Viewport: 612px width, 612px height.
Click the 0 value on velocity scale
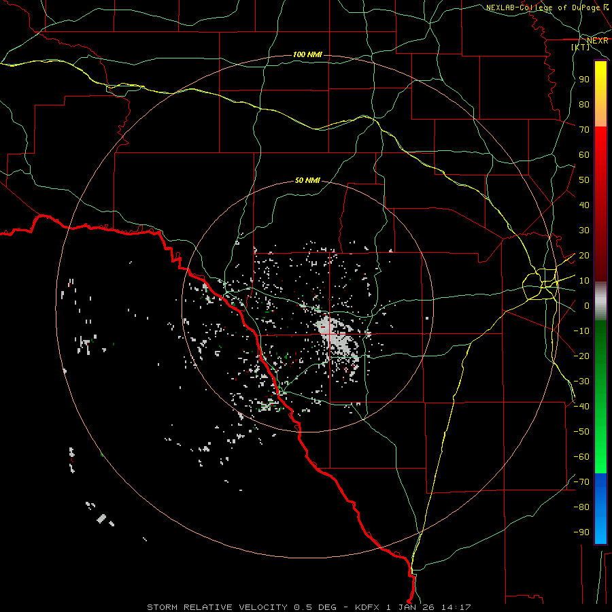tap(587, 306)
